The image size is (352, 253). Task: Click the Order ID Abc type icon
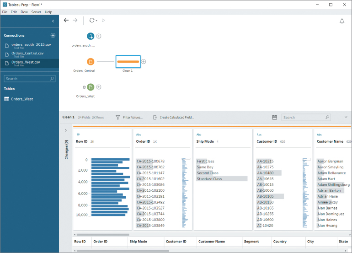[139, 135]
